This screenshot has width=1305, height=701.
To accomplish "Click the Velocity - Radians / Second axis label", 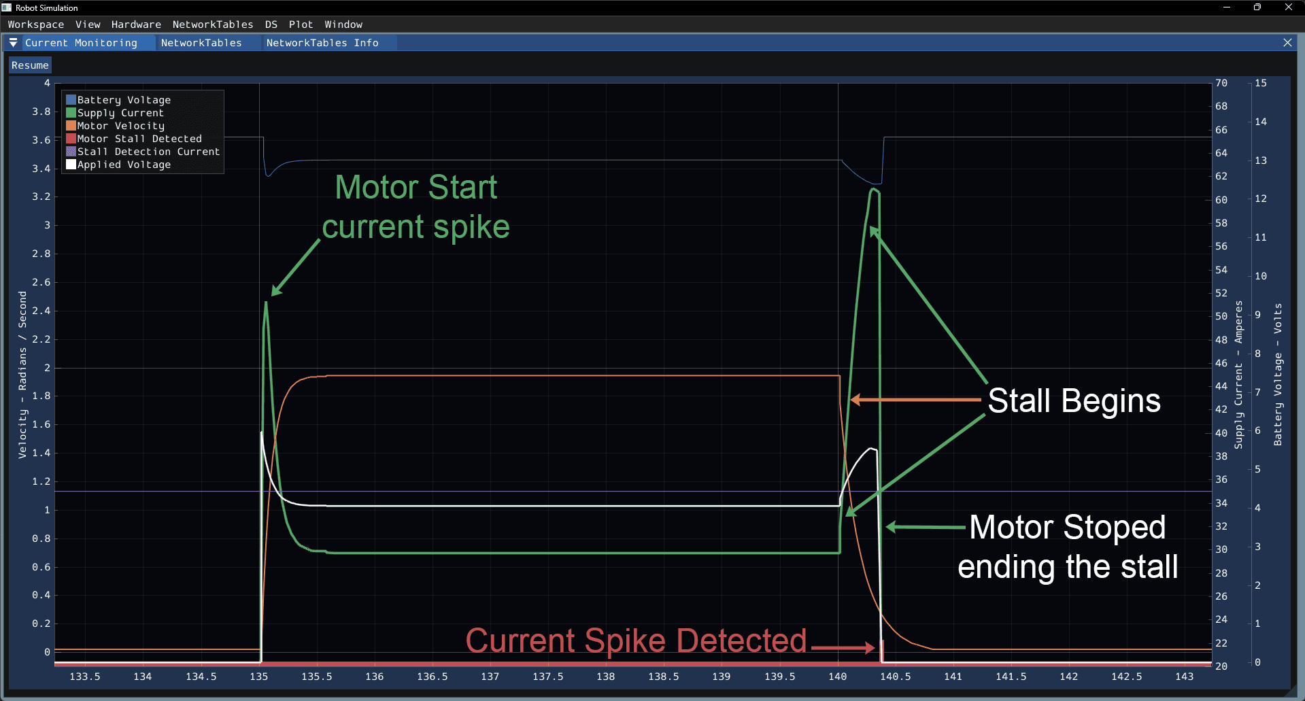I will pos(22,375).
